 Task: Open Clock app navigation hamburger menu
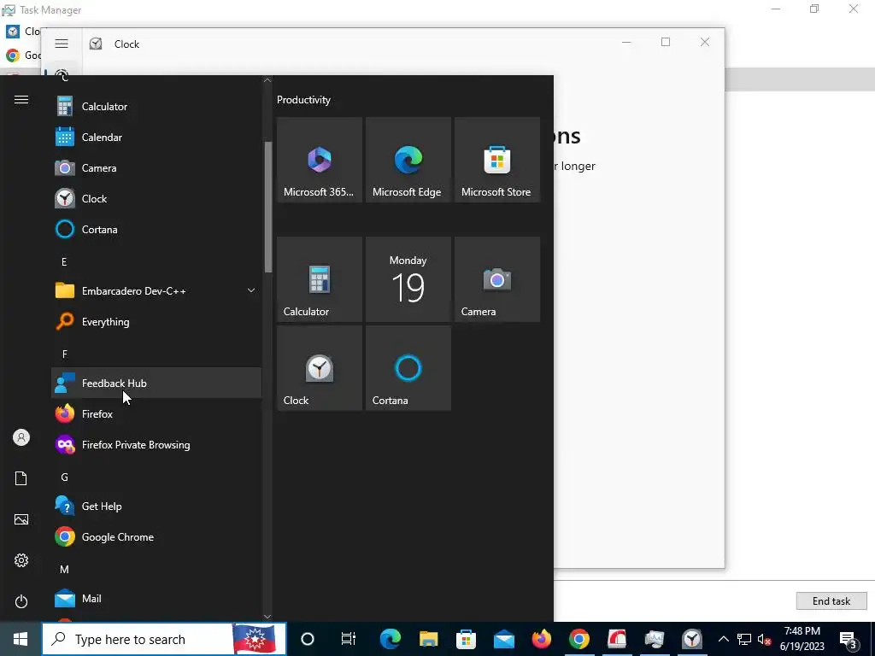point(62,44)
